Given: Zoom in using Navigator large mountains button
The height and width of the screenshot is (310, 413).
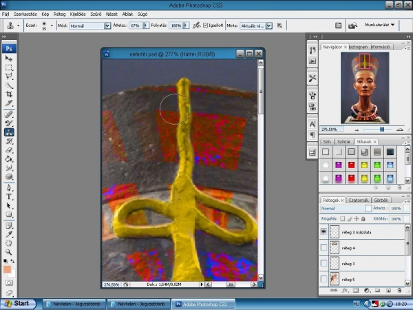Looking at the screenshot, I should pyautogui.click(x=400, y=130).
